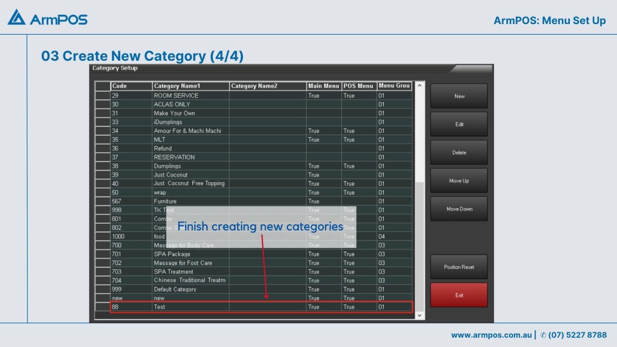Click the ArmPOS logo icon
This screenshot has width=617, height=347.
click(x=16, y=17)
